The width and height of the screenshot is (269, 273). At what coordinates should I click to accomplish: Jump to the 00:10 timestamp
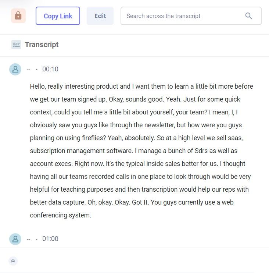[x=50, y=69]
